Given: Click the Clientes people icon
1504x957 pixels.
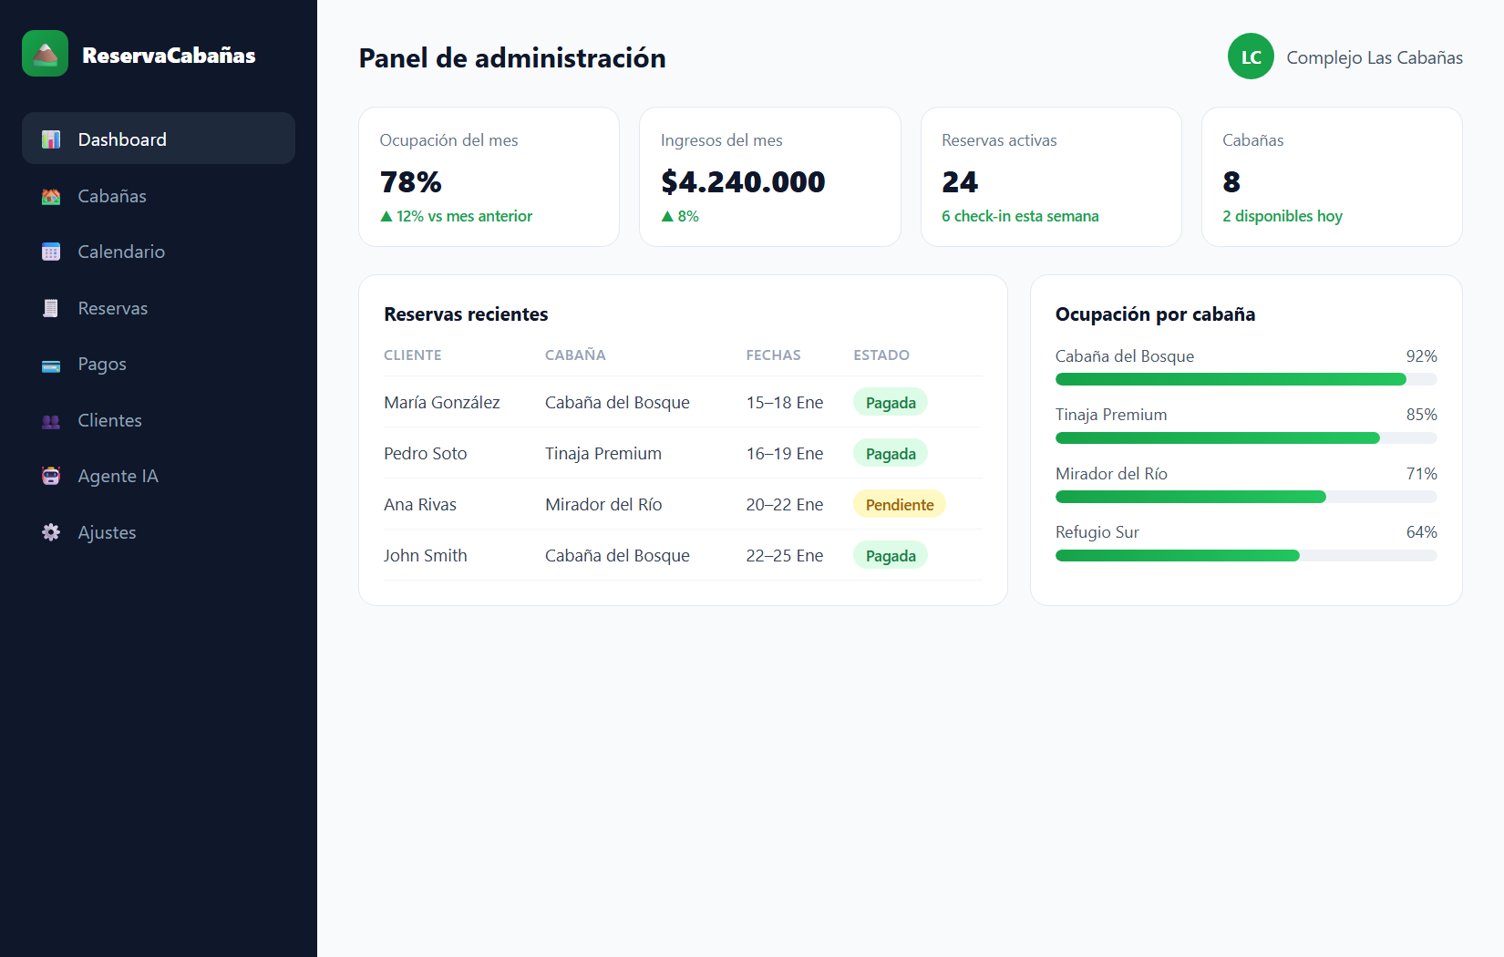Looking at the screenshot, I should [51, 421].
